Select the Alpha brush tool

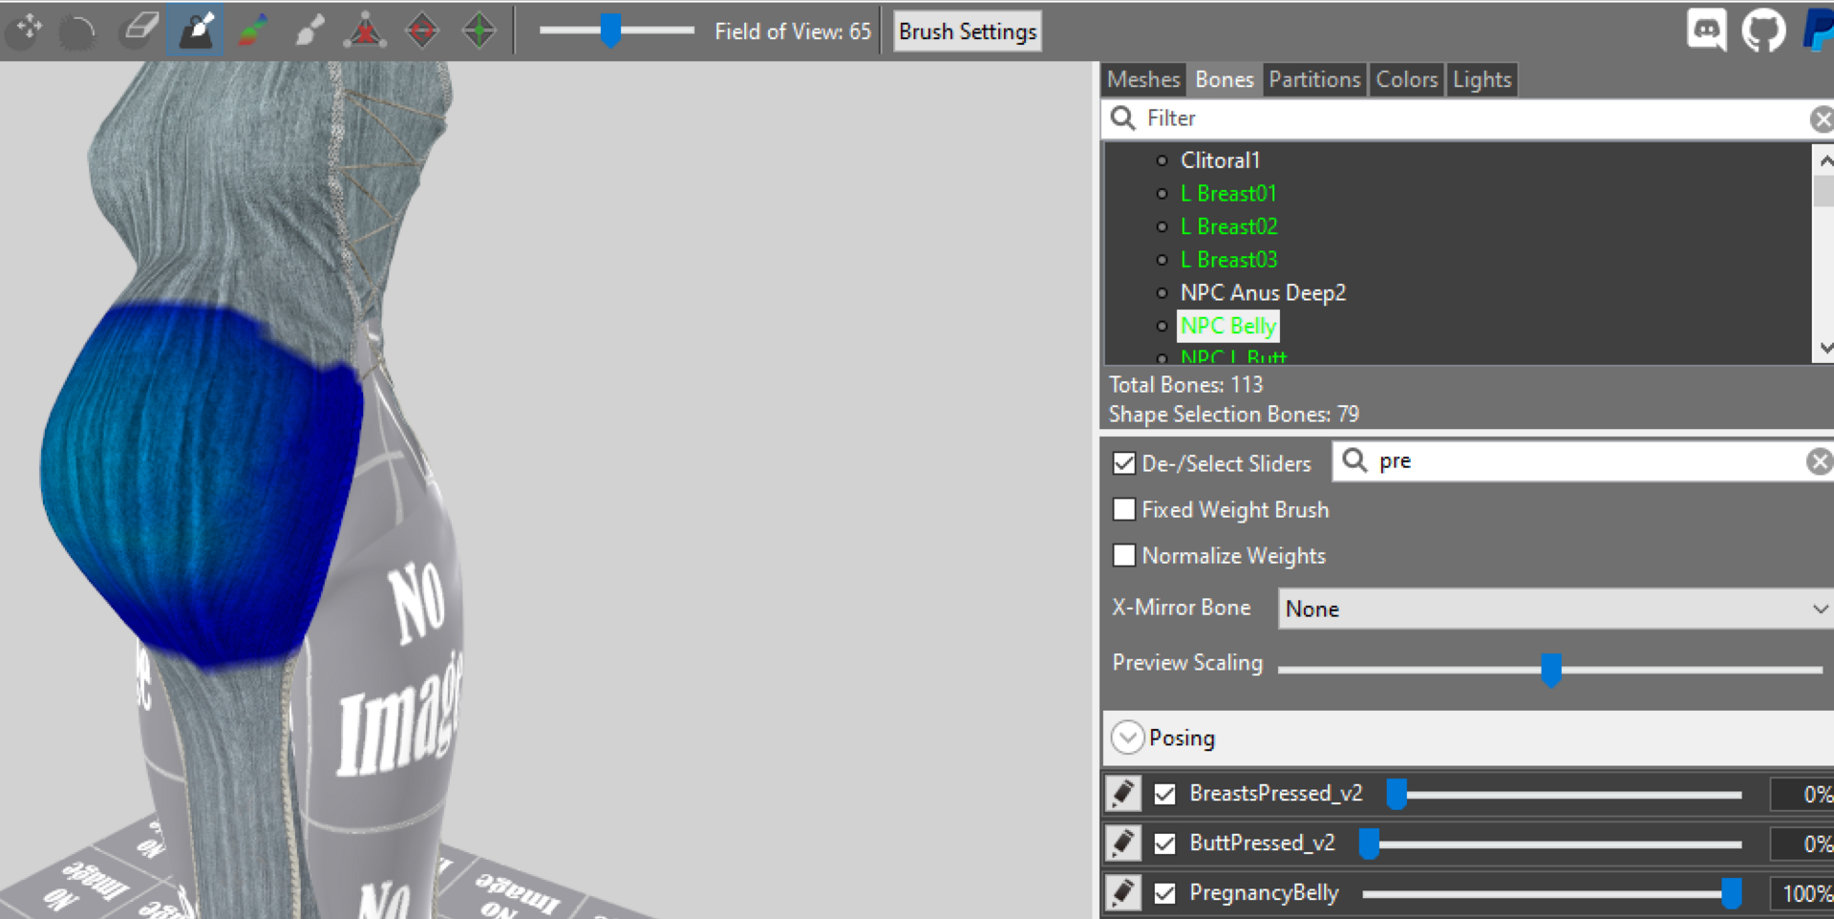tap(309, 30)
